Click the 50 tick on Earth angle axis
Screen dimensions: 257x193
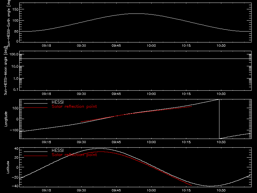pyautogui.click(x=16, y=31)
